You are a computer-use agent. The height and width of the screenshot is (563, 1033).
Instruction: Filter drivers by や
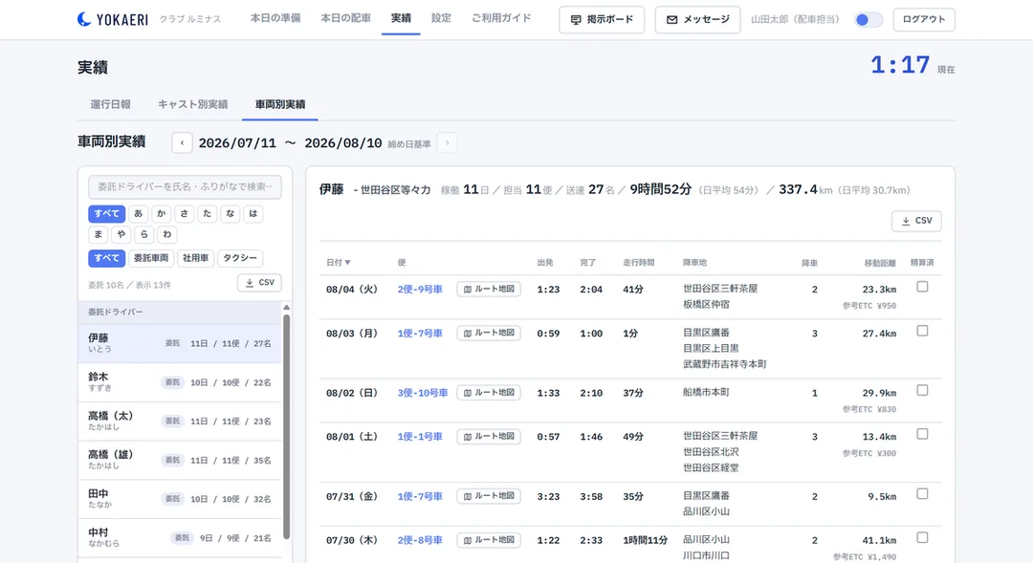(121, 234)
